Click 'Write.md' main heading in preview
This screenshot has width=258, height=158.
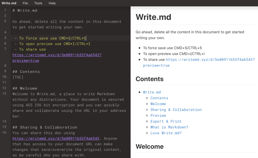(x=153, y=17)
